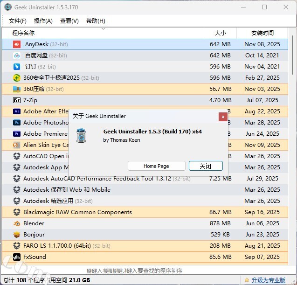Select the FxSound icon
297x285 pixels.
click(x=17, y=257)
